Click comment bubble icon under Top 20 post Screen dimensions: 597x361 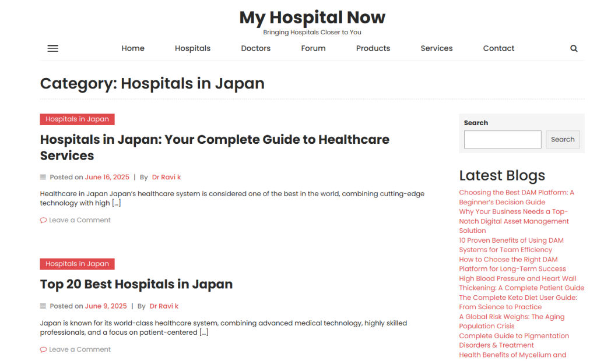(x=43, y=349)
